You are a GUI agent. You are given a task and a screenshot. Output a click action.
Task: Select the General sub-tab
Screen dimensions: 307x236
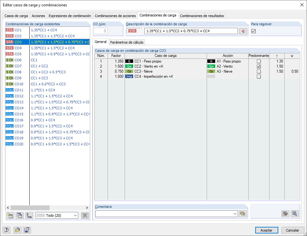coord(101,42)
